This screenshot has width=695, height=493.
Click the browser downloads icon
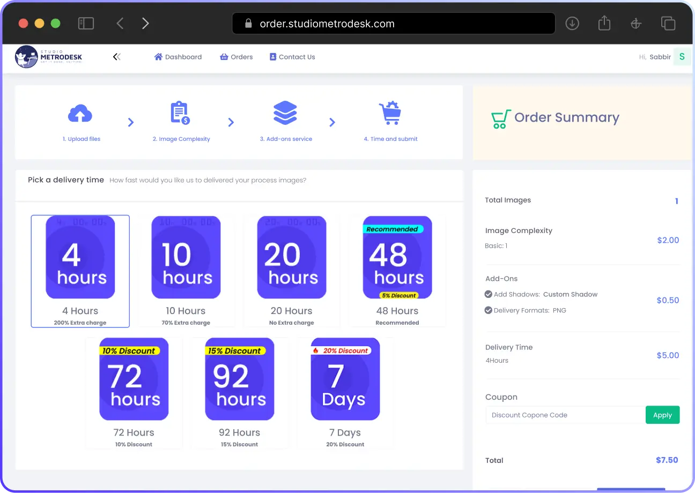click(x=572, y=24)
